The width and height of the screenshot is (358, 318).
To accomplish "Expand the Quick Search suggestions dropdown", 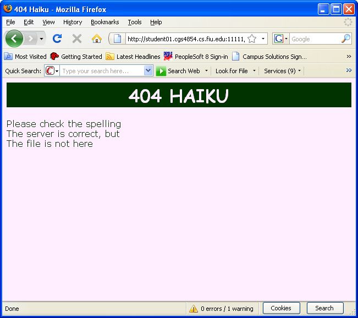I will [148, 70].
